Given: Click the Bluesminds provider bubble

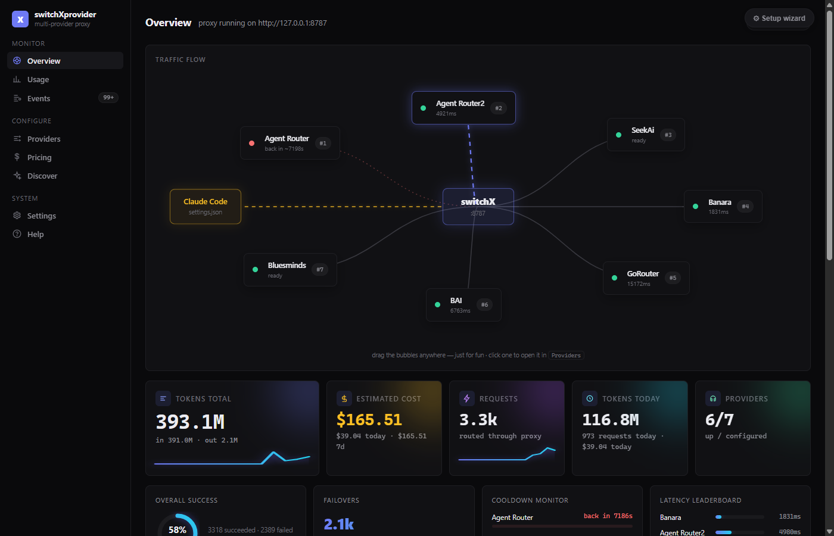Looking at the screenshot, I should [290, 270].
